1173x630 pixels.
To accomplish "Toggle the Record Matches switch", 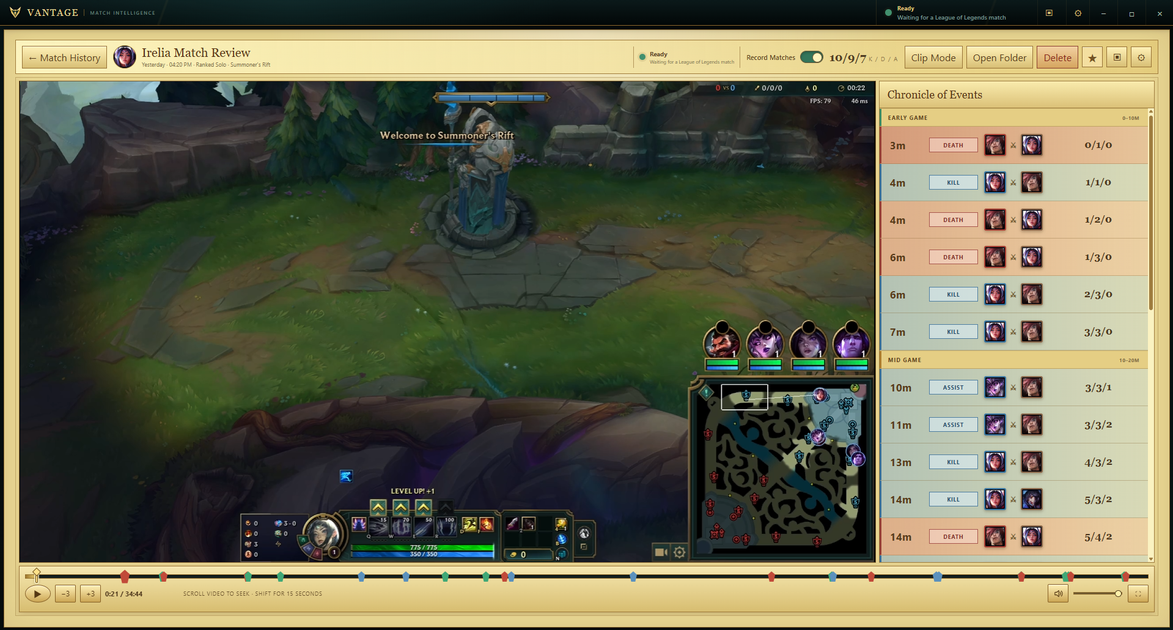I will (812, 57).
